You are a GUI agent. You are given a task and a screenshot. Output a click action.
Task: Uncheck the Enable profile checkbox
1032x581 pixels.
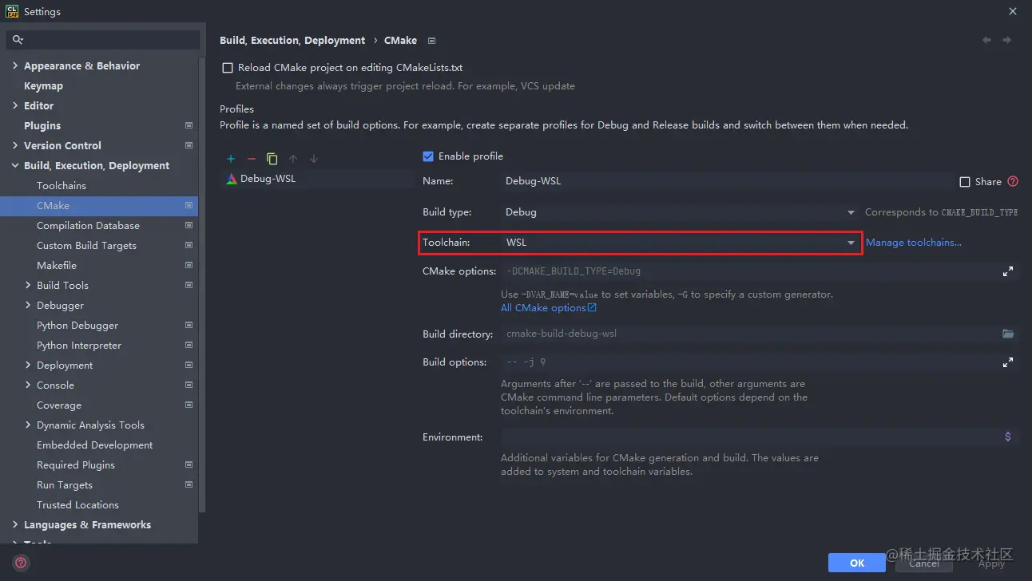[x=428, y=156]
